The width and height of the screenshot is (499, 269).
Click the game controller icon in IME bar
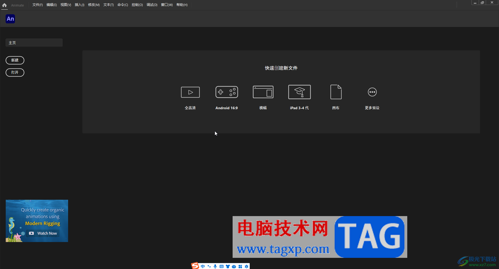(234, 266)
